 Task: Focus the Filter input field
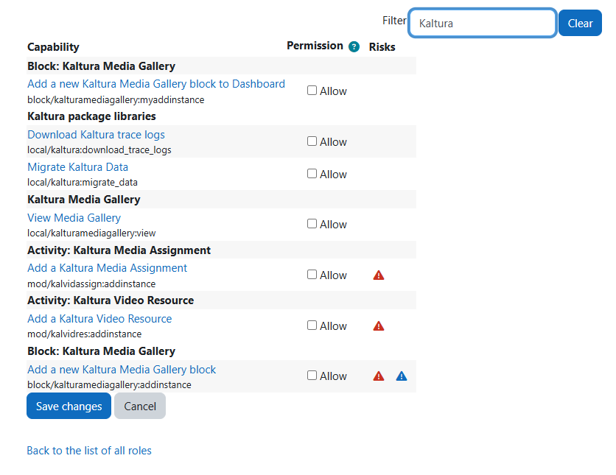482,24
